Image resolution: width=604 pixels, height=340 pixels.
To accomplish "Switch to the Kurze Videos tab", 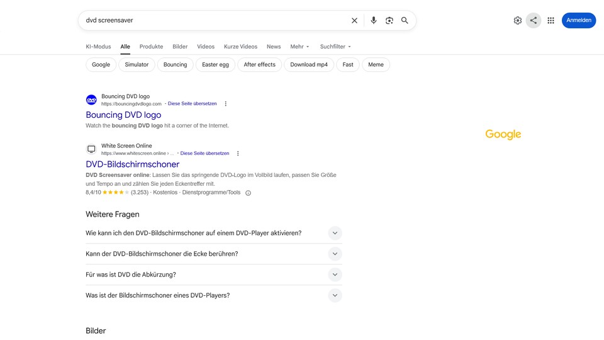I will [240, 47].
